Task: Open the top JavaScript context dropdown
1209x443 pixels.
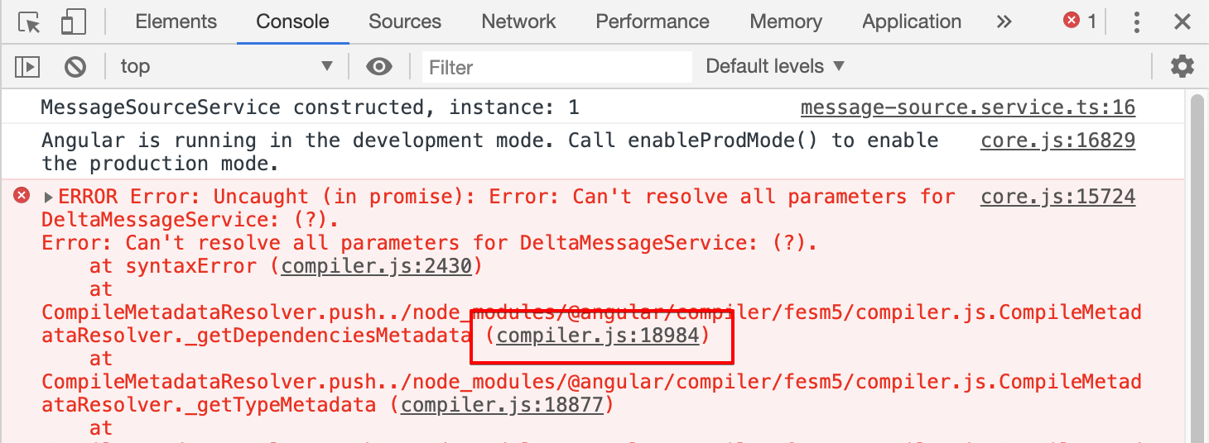Action: click(226, 66)
